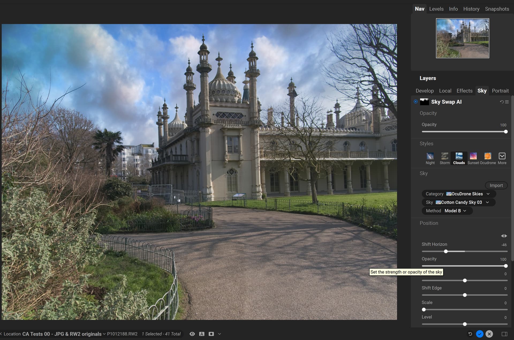Open the Category OcuDrone Skies dropdown
Viewport: 514px width, 340px height.
point(459,194)
